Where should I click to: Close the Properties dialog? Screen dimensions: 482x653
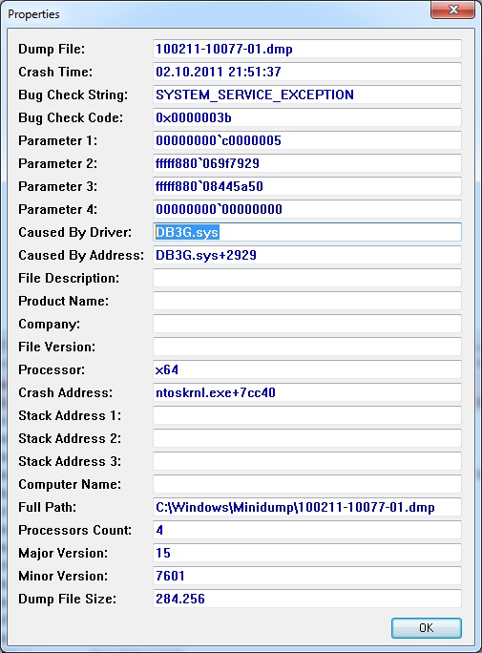pos(452,10)
